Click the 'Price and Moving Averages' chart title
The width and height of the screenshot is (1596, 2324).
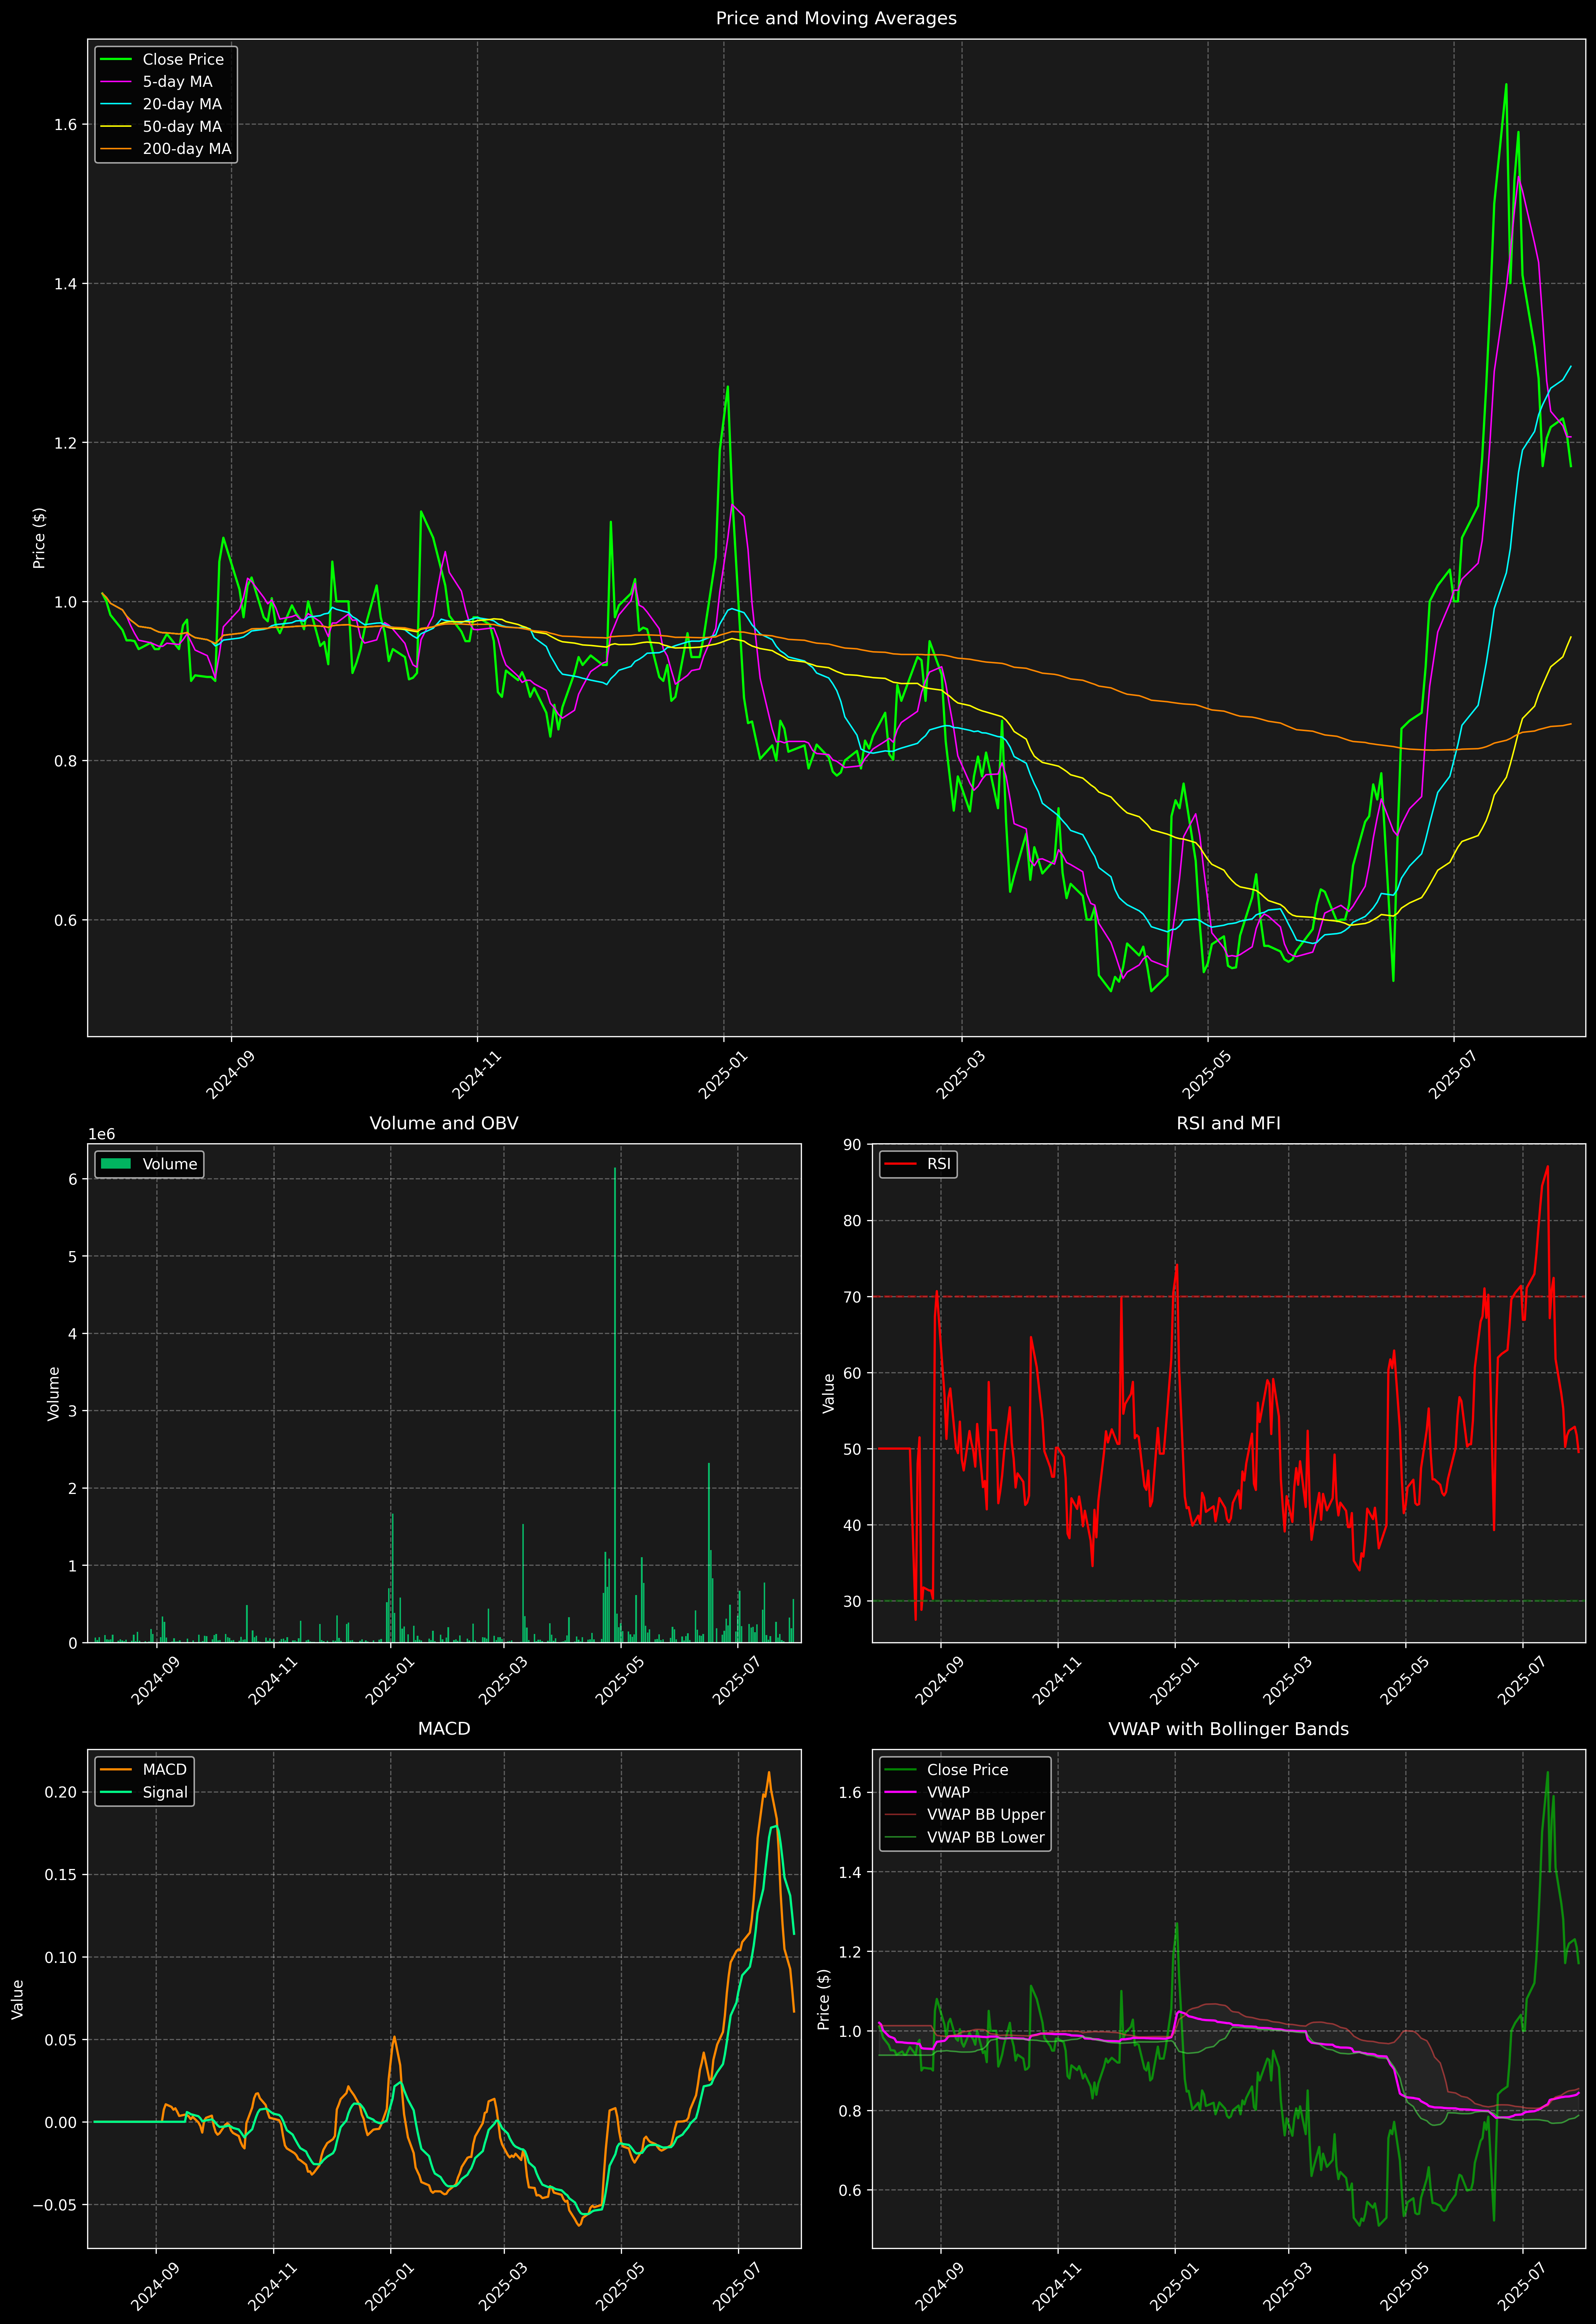[836, 18]
